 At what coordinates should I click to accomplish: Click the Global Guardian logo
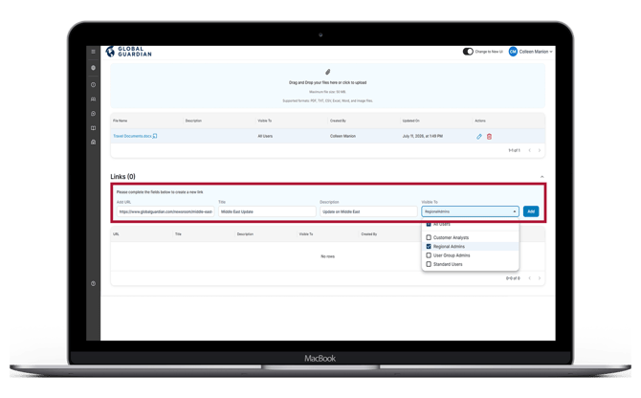128,52
